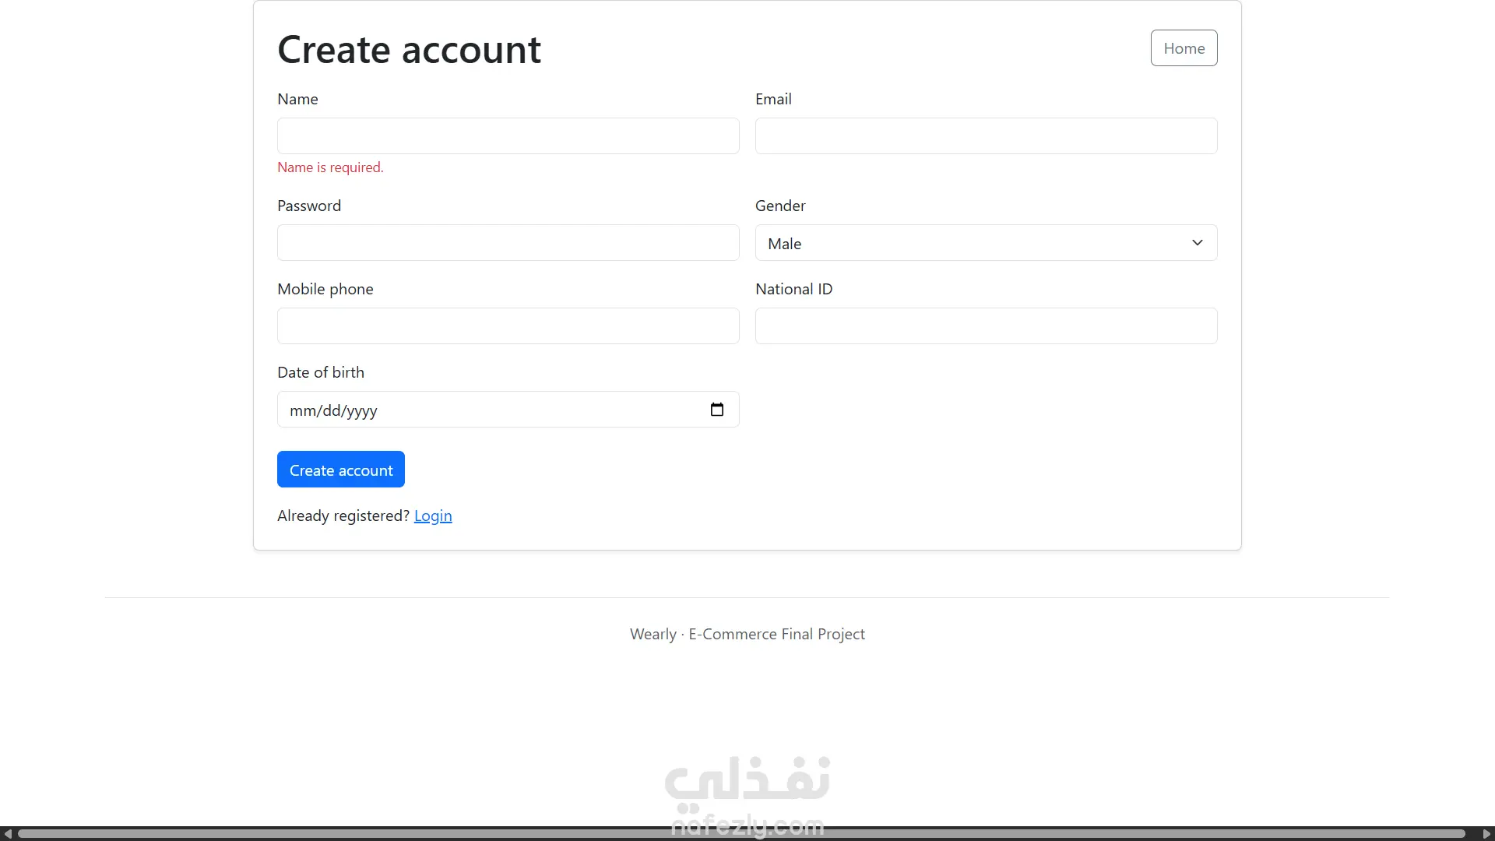Click the 'Name is required.' error message
The width and height of the screenshot is (1495, 841).
(330, 167)
